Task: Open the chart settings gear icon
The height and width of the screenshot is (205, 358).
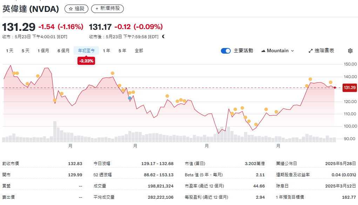Action: (350, 51)
